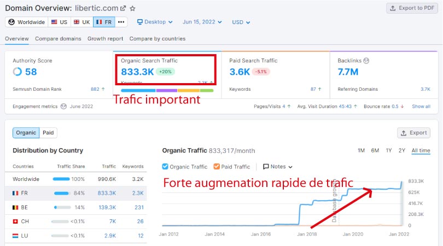Image resolution: width=443 pixels, height=246 pixels.
Task: Switch to Organic toggle
Action: pos(26,133)
